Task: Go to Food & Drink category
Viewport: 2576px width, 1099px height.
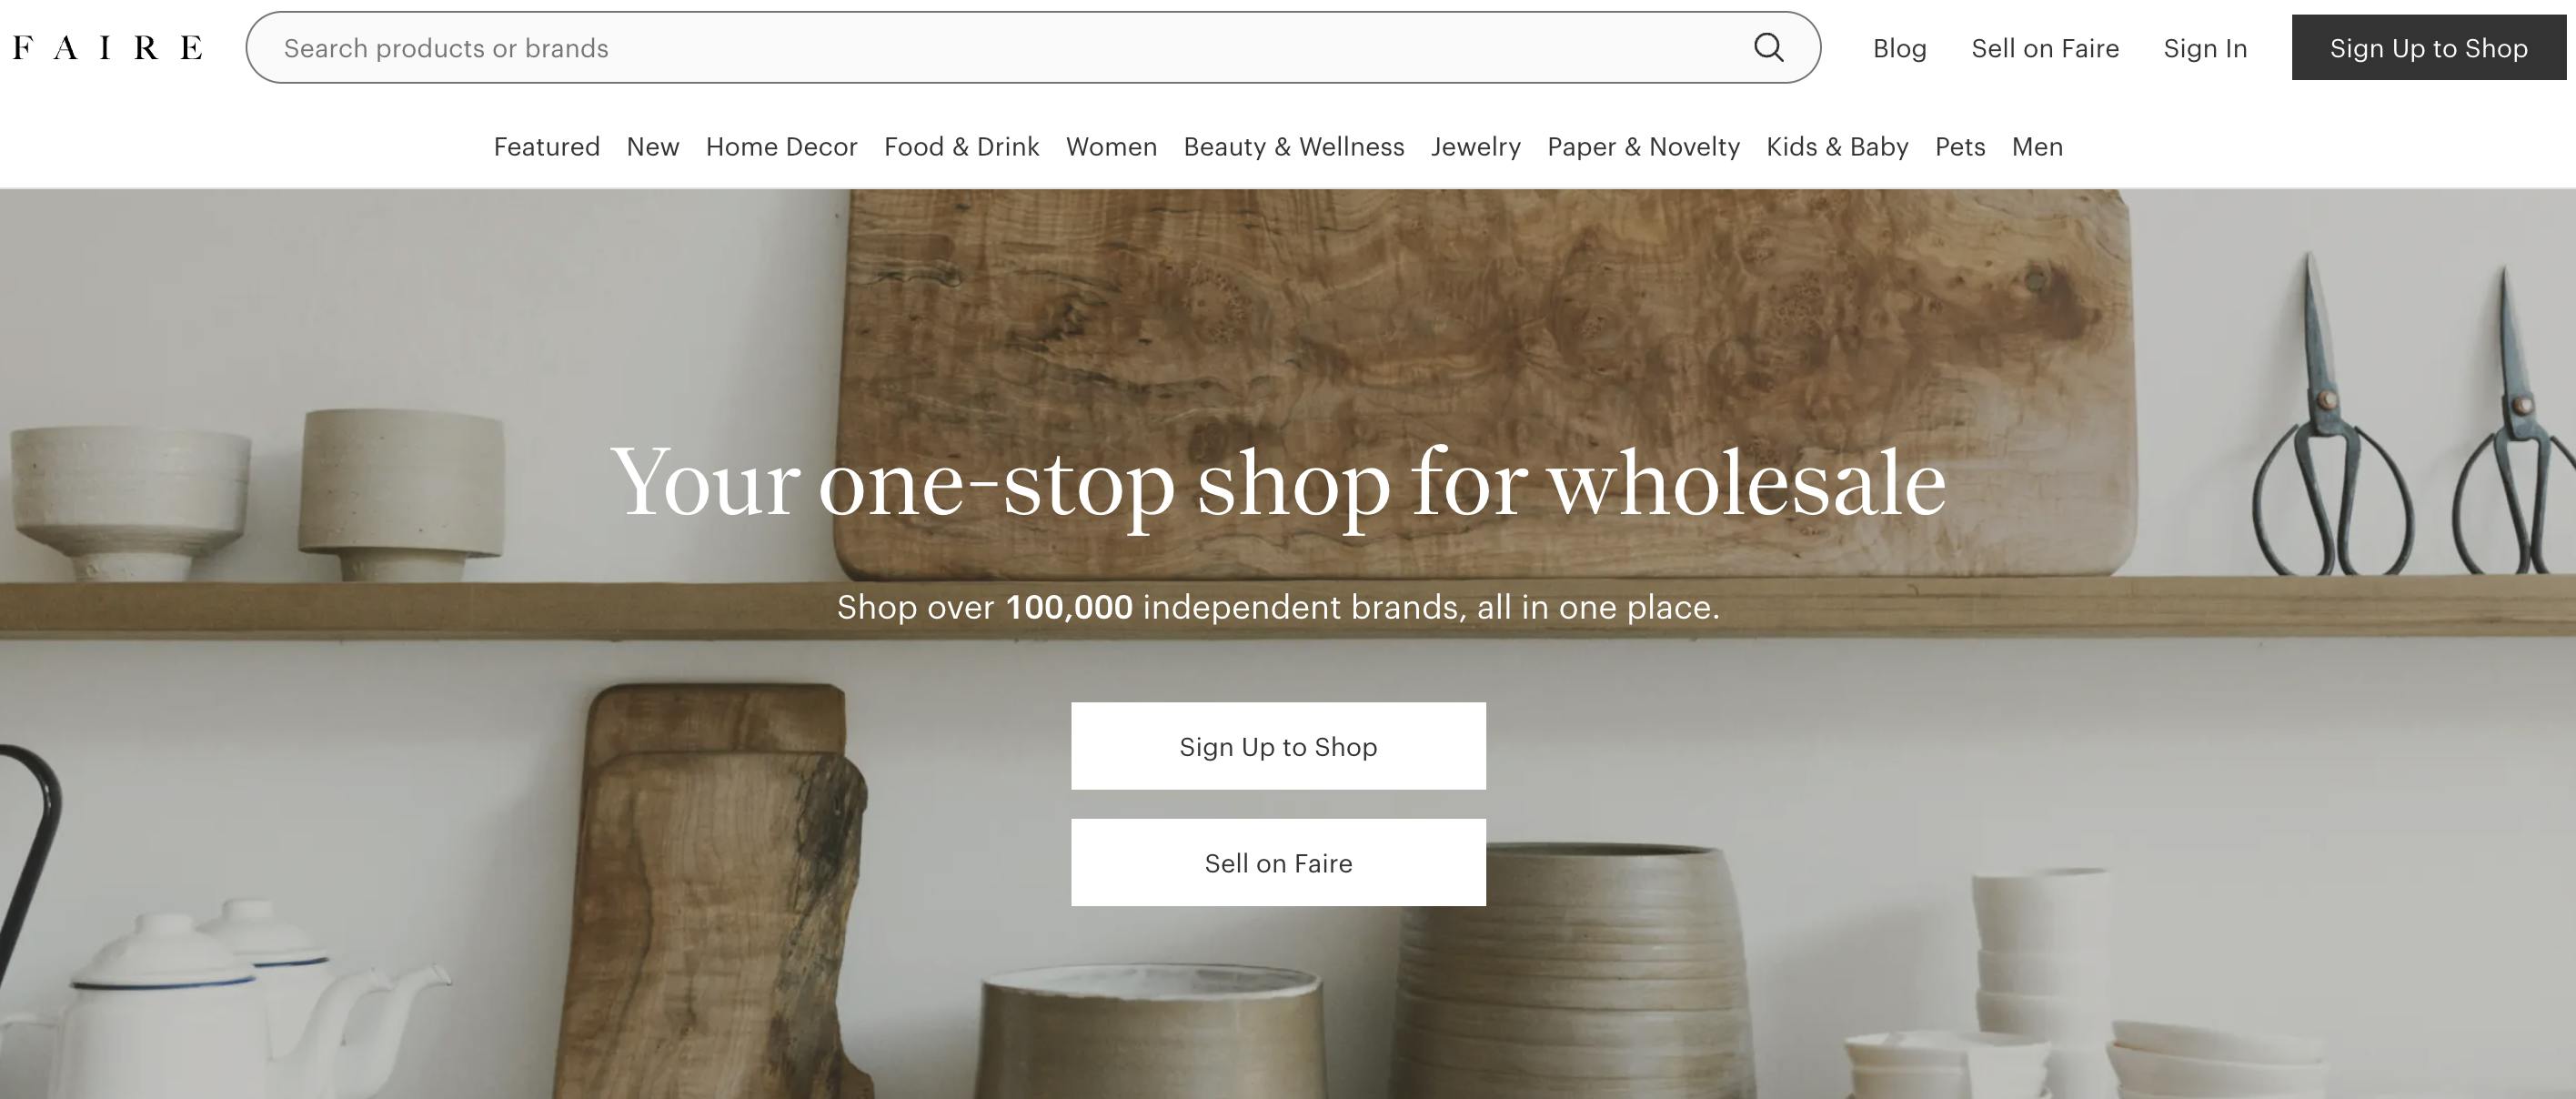Action: pos(961,147)
